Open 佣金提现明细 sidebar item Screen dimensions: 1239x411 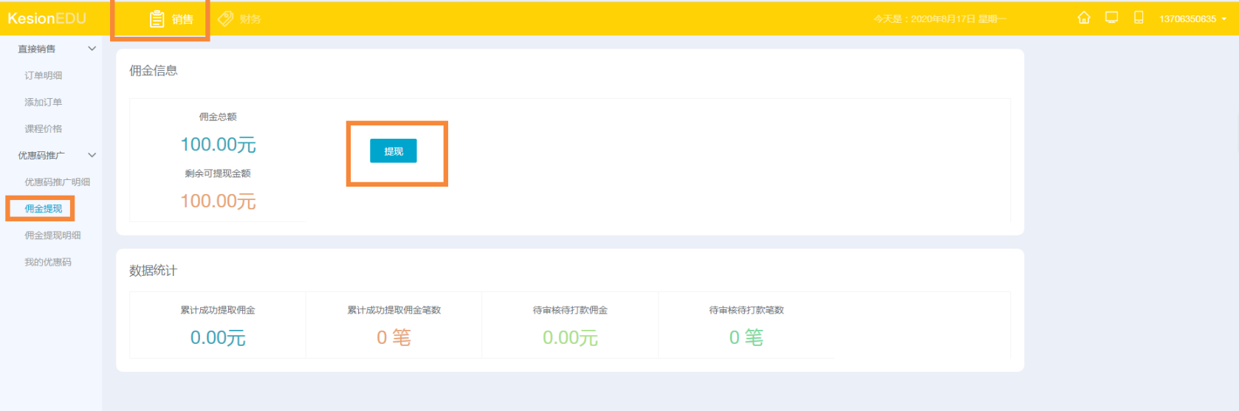[x=53, y=235]
